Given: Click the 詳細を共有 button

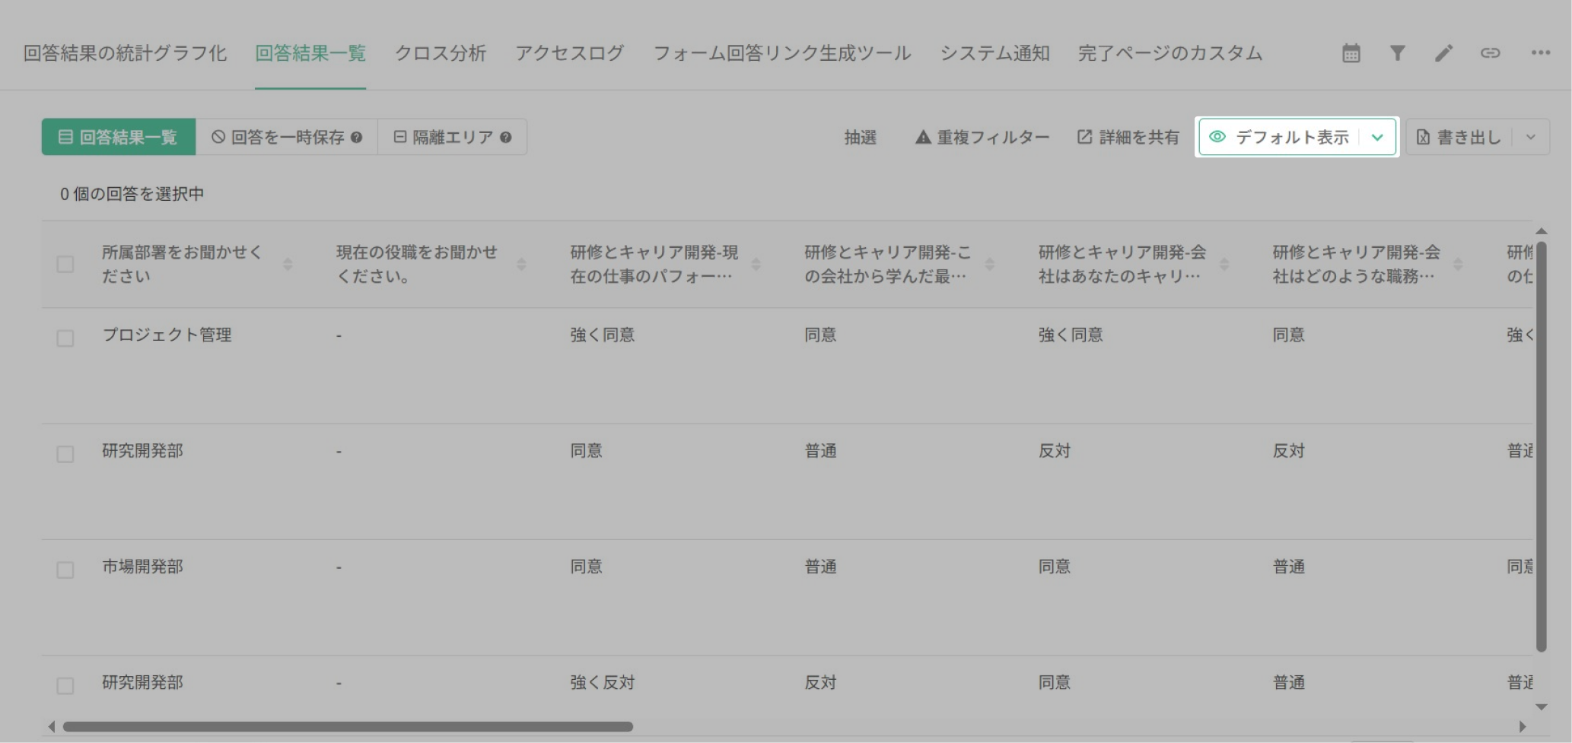Looking at the screenshot, I should pyautogui.click(x=1128, y=138).
